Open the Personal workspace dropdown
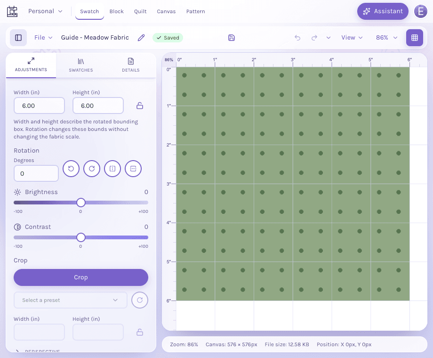Screen dimensions: 433x358 [x=45, y=11]
